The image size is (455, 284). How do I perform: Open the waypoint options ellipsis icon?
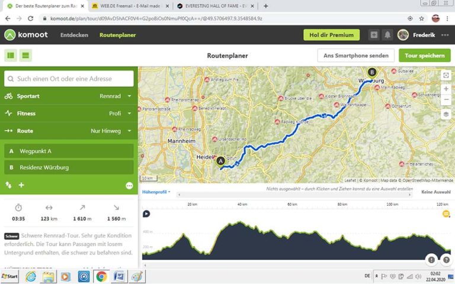click(x=129, y=185)
